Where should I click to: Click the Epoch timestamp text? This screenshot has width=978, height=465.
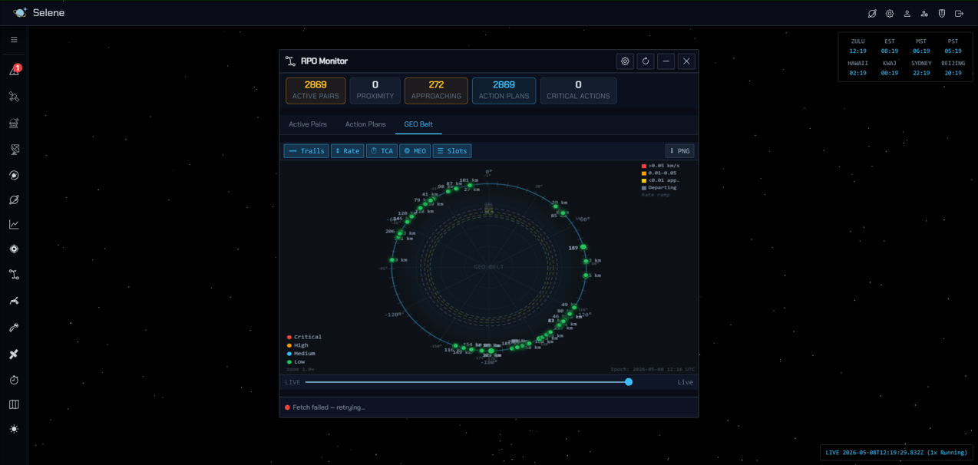click(653, 369)
